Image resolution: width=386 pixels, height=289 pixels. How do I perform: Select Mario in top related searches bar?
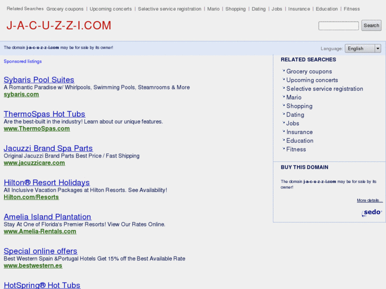213,9
